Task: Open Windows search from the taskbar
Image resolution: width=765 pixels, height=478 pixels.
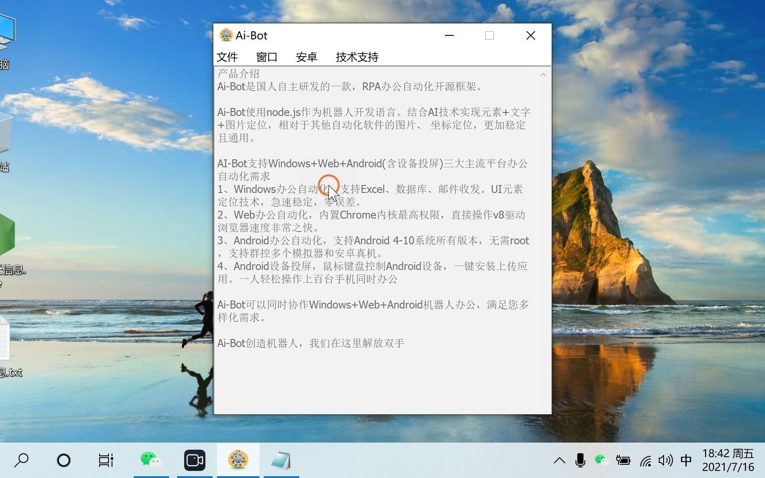Action: (x=21, y=460)
